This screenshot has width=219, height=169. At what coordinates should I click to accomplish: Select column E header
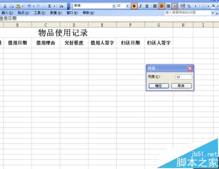(102, 25)
